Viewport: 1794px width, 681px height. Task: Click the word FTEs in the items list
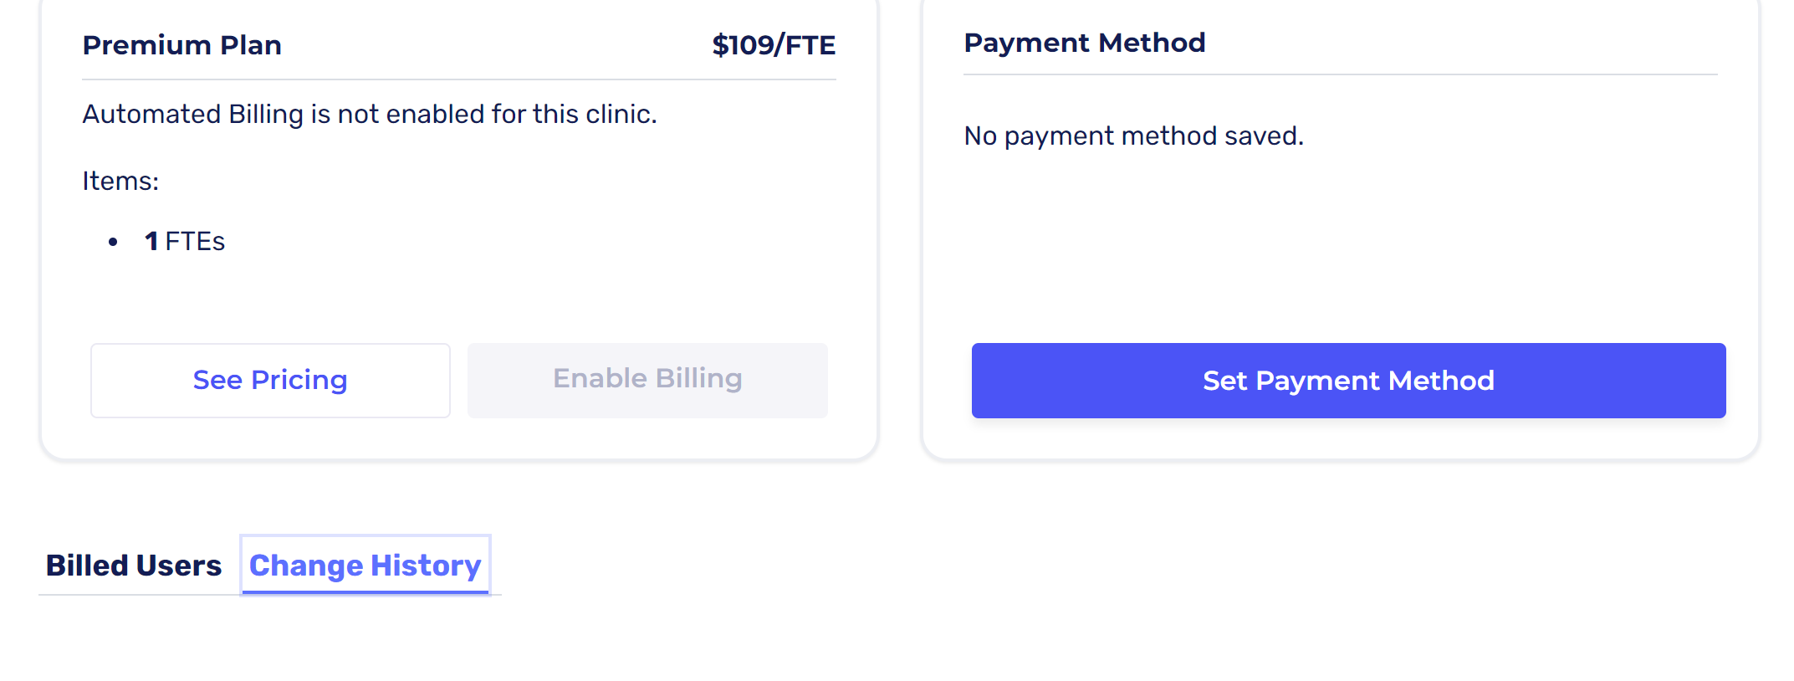195,241
